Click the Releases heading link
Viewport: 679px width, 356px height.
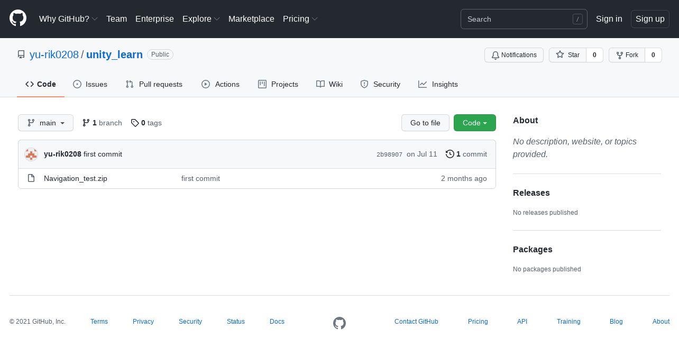click(x=531, y=193)
